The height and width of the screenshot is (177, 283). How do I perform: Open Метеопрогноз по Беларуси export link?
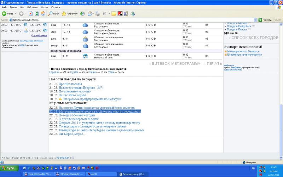pyautogui.click(x=243, y=51)
